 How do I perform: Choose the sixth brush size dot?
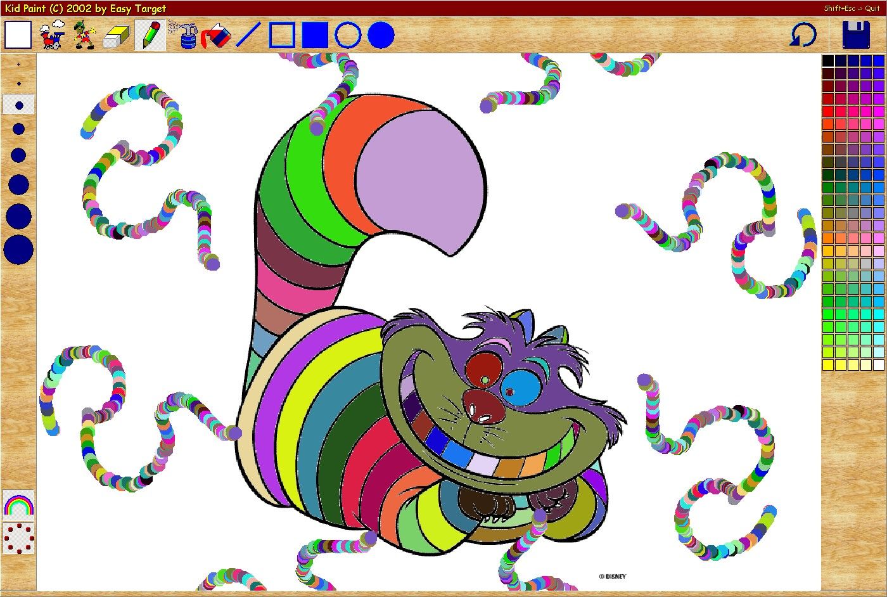18,184
